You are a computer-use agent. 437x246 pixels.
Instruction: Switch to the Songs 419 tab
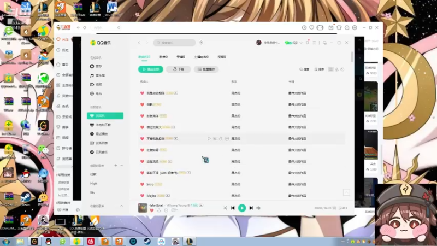coord(144,57)
